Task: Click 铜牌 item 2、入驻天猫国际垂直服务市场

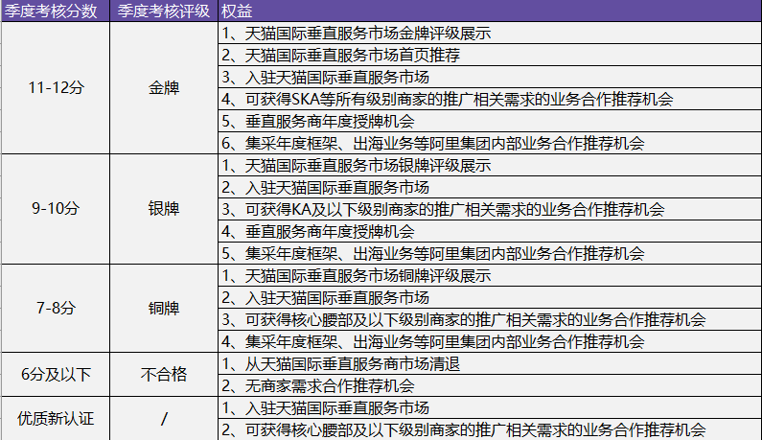Action: [490, 297]
